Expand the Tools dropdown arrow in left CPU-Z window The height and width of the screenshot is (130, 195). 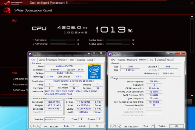(x=73, y=126)
